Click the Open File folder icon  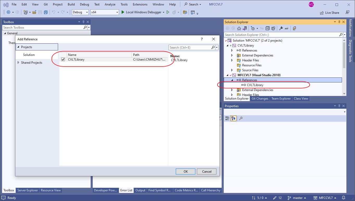pos(34,12)
